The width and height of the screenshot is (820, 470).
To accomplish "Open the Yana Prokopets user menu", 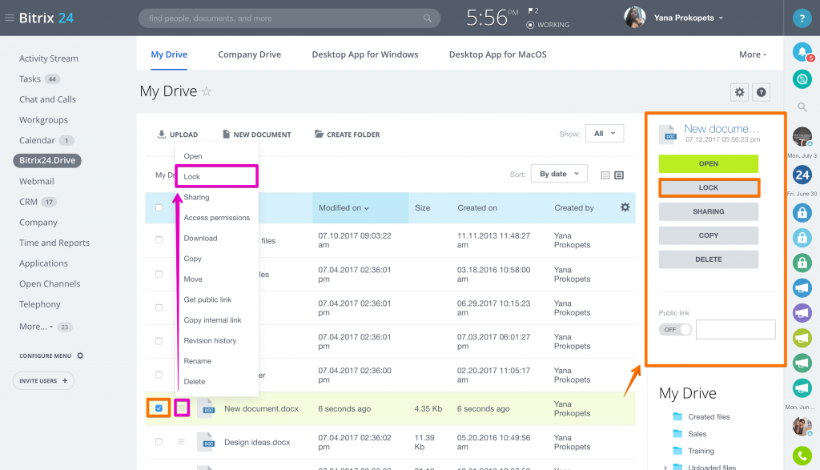I will (x=688, y=18).
